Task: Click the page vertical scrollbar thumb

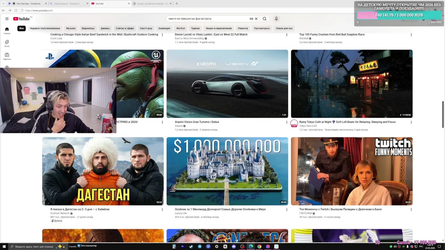Action: click(x=443, y=115)
